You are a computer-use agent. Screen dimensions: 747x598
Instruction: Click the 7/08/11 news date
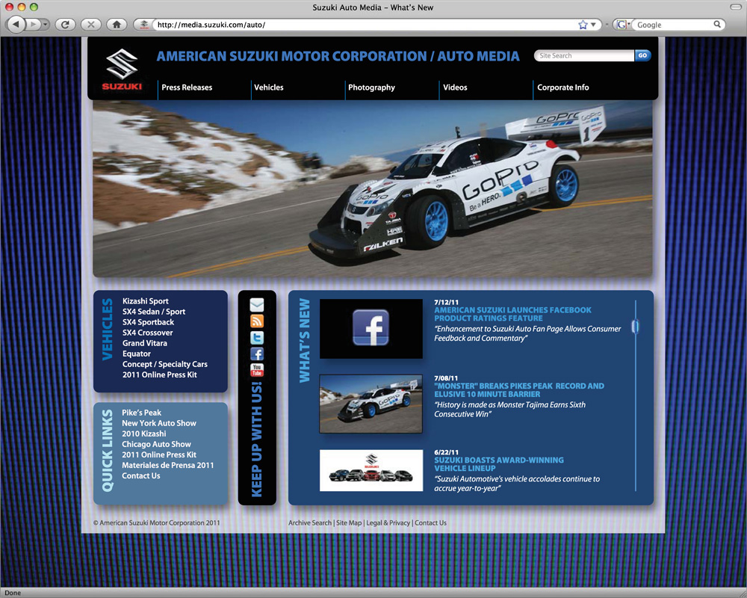pos(446,378)
